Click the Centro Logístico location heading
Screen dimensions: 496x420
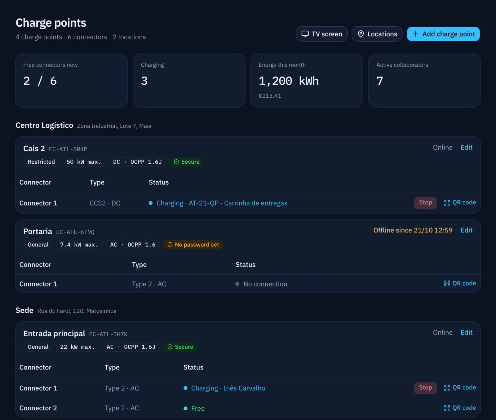pos(44,125)
